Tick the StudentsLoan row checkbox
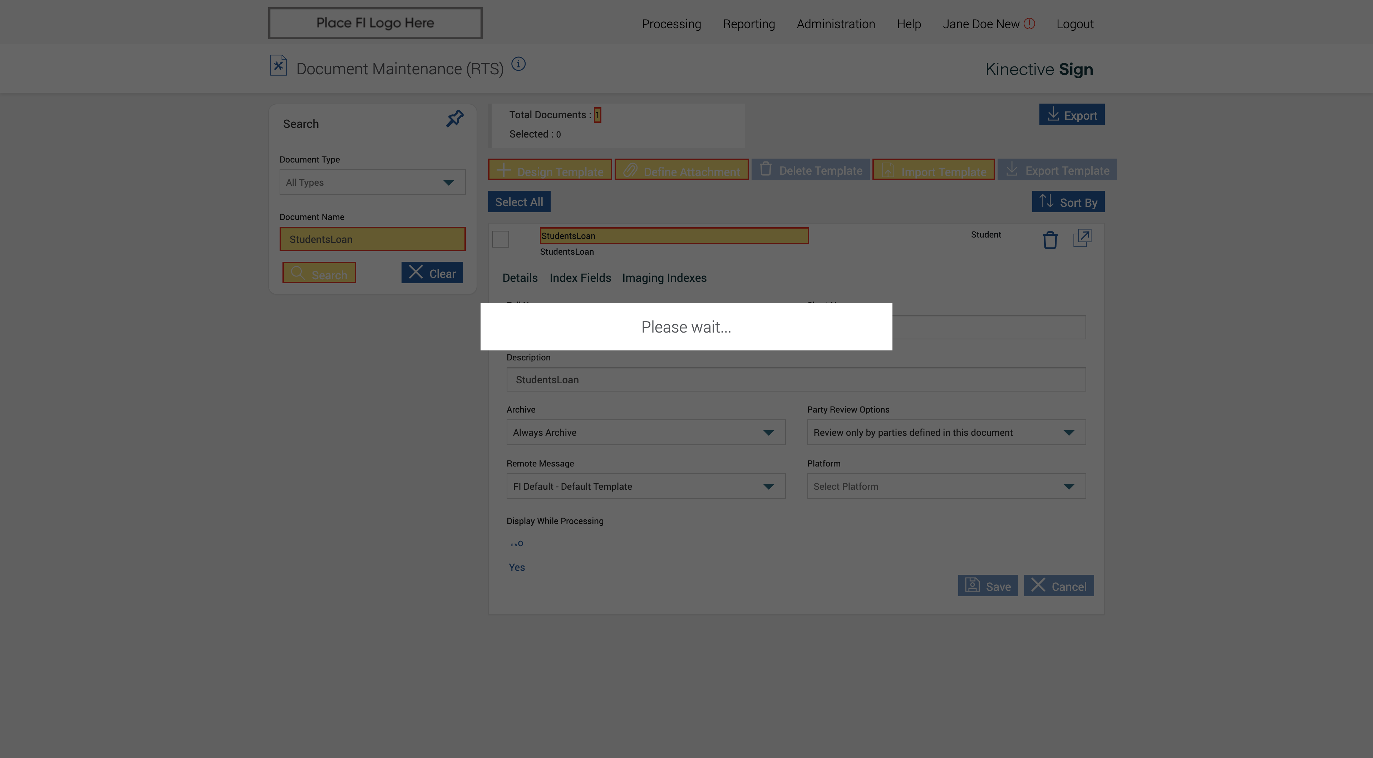This screenshot has width=1373, height=758. [x=501, y=240]
